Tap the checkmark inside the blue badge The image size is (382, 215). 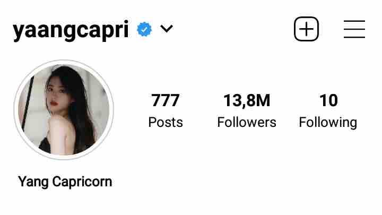[144, 30]
